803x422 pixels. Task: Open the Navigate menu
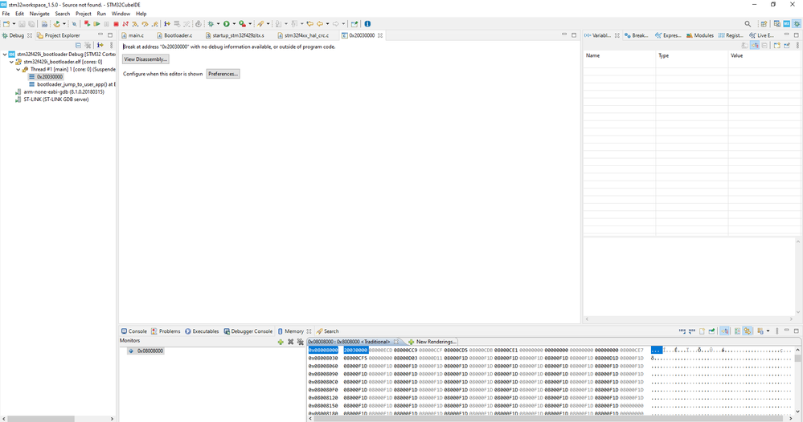coord(39,14)
